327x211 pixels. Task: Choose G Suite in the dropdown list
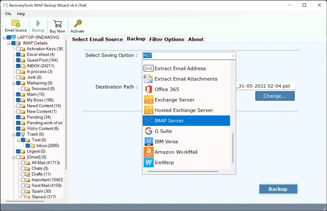pos(163,131)
